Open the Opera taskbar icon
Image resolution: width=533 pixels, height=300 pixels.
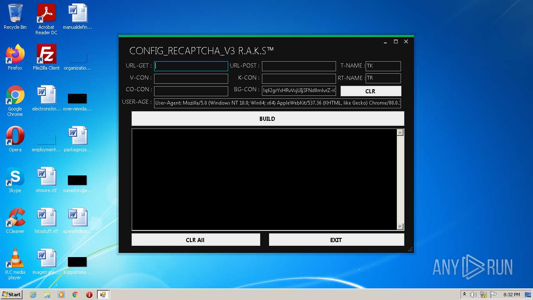pos(89,295)
